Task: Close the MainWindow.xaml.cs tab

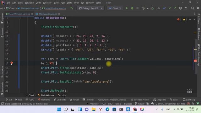Action: point(32,14)
